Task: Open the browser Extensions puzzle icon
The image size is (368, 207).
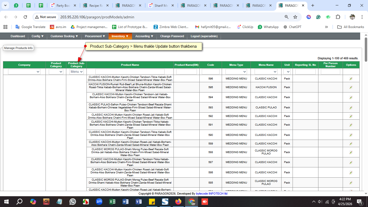Action: [x=338, y=17]
